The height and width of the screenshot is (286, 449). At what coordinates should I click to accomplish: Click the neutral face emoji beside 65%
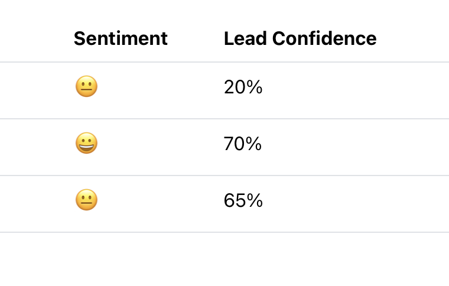(x=86, y=200)
